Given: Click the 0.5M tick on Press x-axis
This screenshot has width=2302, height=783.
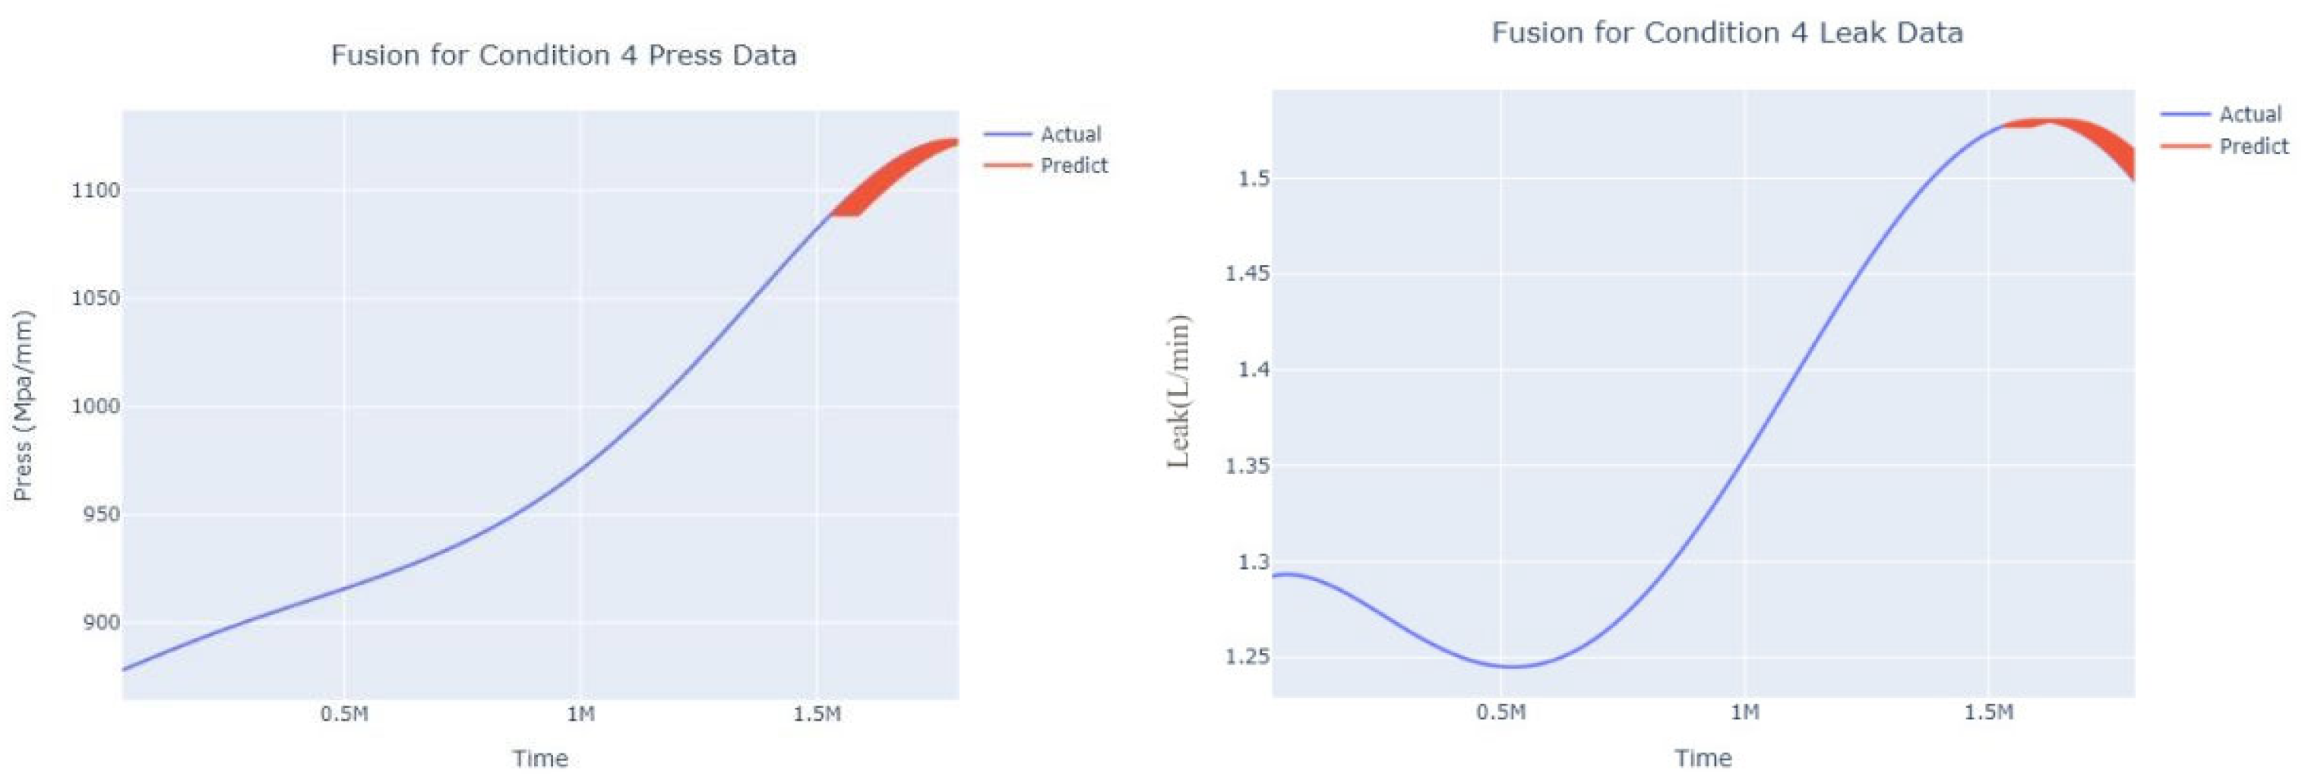Looking at the screenshot, I should [x=344, y=714].
